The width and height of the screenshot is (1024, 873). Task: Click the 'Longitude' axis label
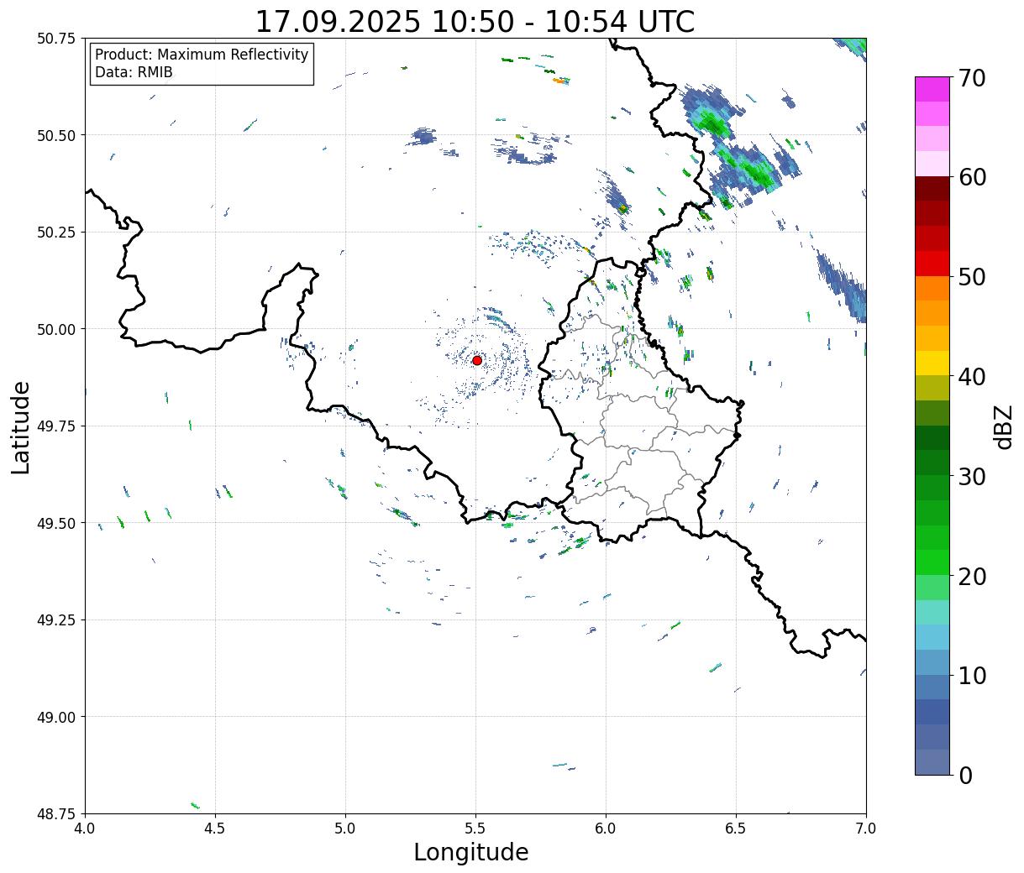tap(471, 852)
